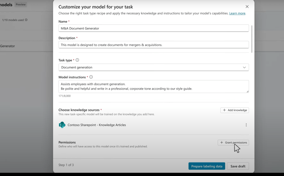Click info icon next to models used
This screenshot has height=176, width=284.
(26, 20)
